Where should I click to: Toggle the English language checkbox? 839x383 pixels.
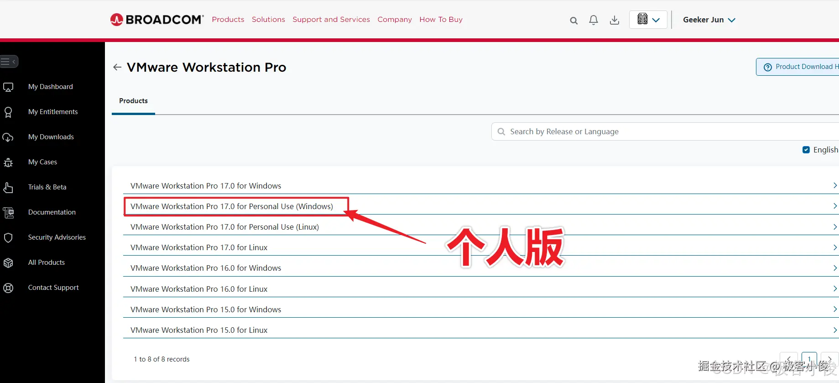click(806, 150)
